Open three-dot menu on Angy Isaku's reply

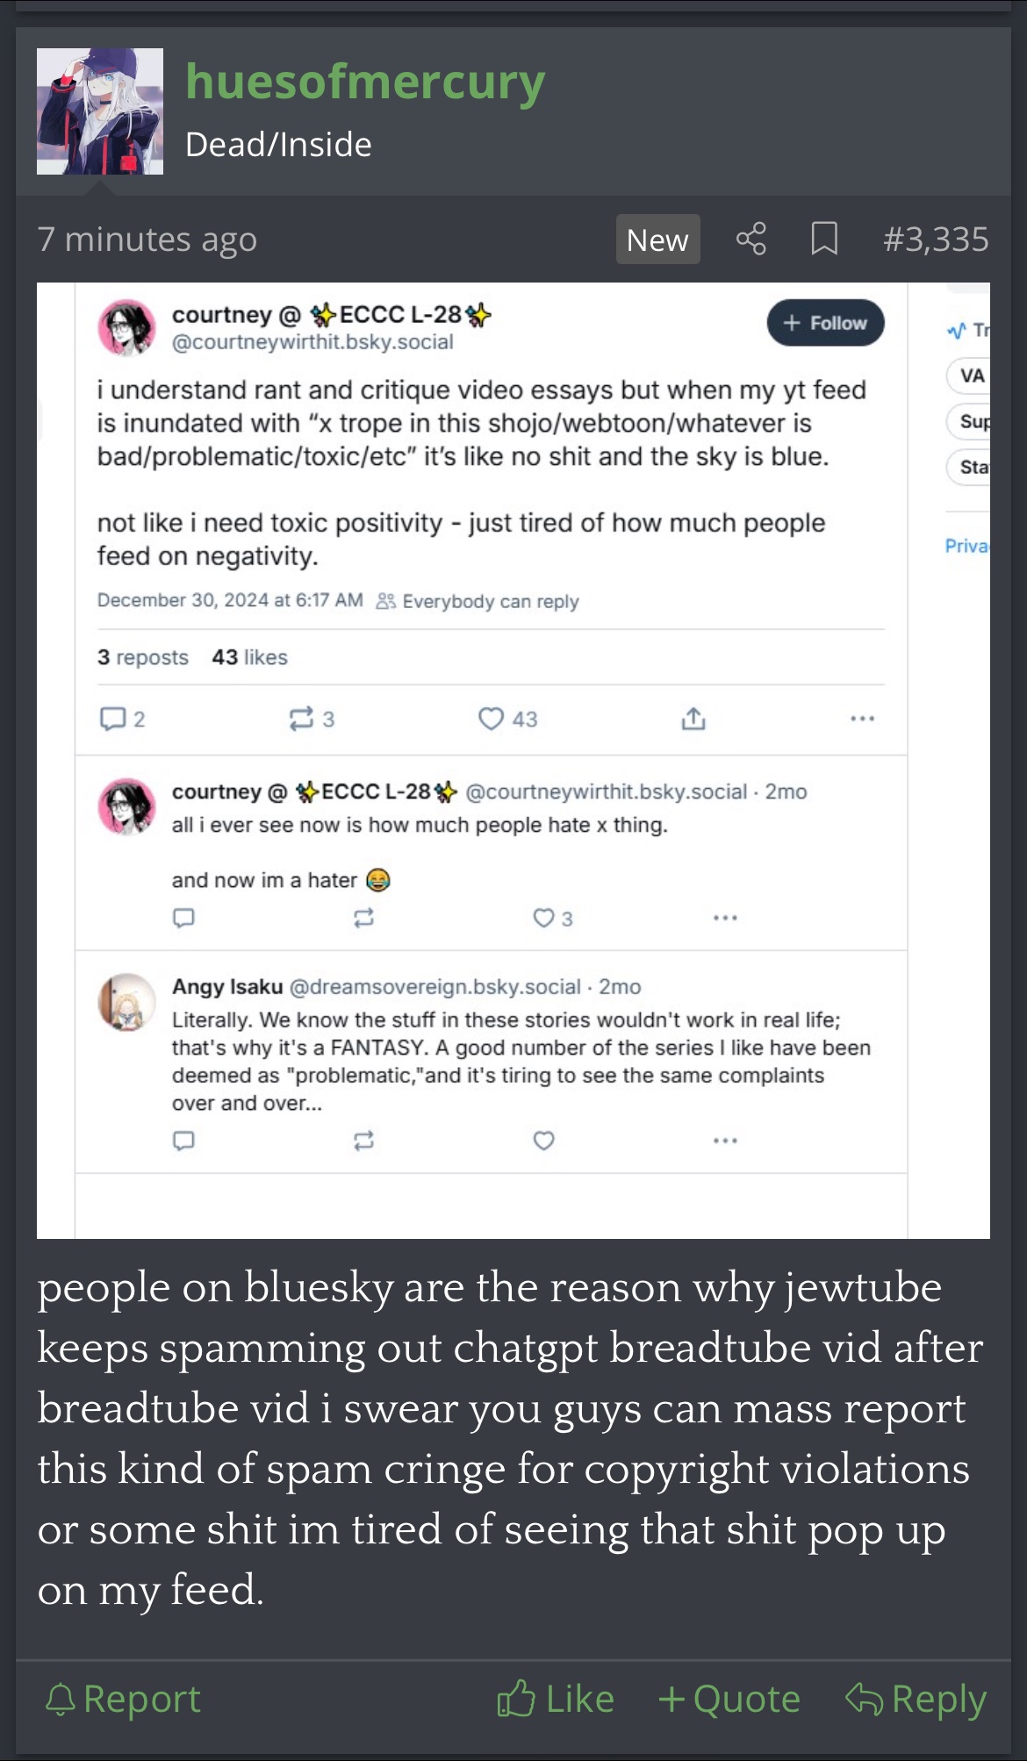tap(725, 1140)
